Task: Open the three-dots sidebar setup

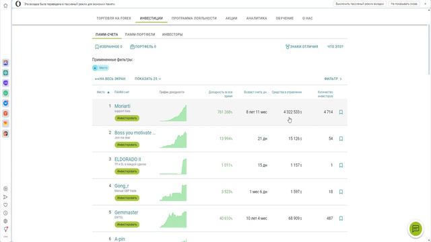Action: pos(5,237)
